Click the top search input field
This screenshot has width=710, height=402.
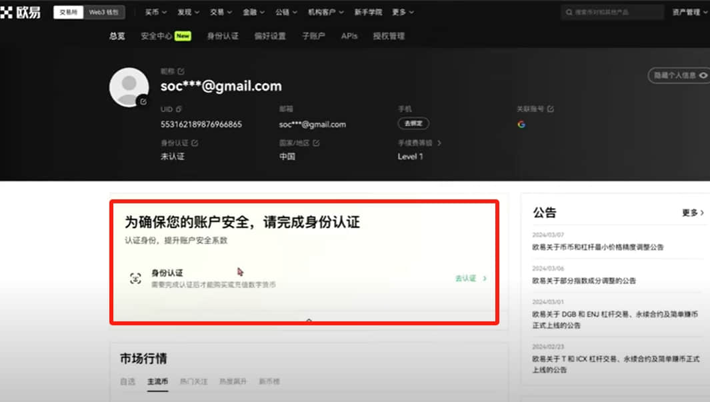pos(613,12)
